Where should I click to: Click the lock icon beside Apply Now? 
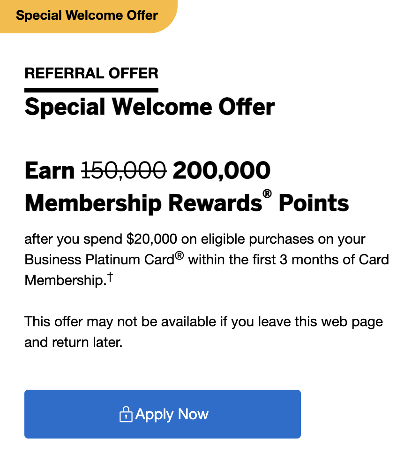point(126,414)
